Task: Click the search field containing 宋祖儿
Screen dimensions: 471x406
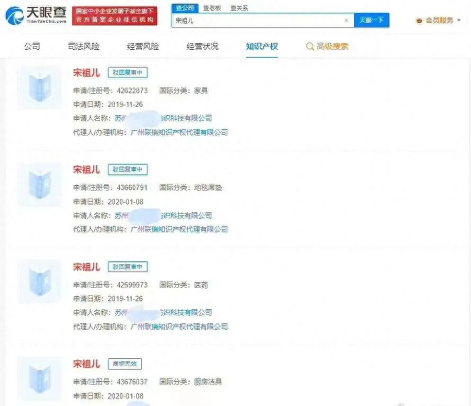Action: (263, 20)
